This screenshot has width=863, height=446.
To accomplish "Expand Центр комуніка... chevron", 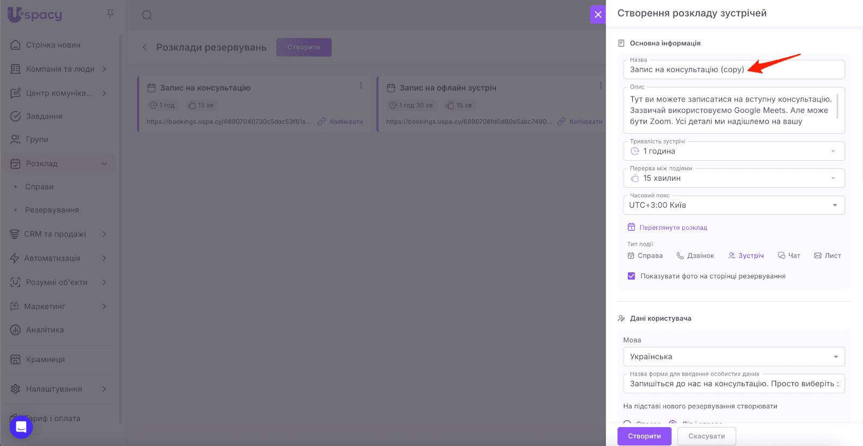I will (x=104, y=93).
